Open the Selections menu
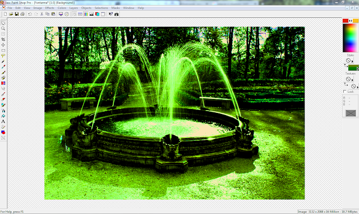The height and width of the screenshot is (214, 359). 101,8
